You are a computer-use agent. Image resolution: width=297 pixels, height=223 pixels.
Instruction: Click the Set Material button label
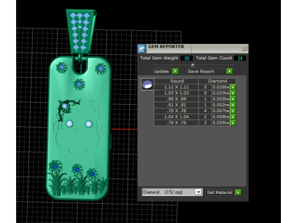pyautogui.click(x=220, y=193)
